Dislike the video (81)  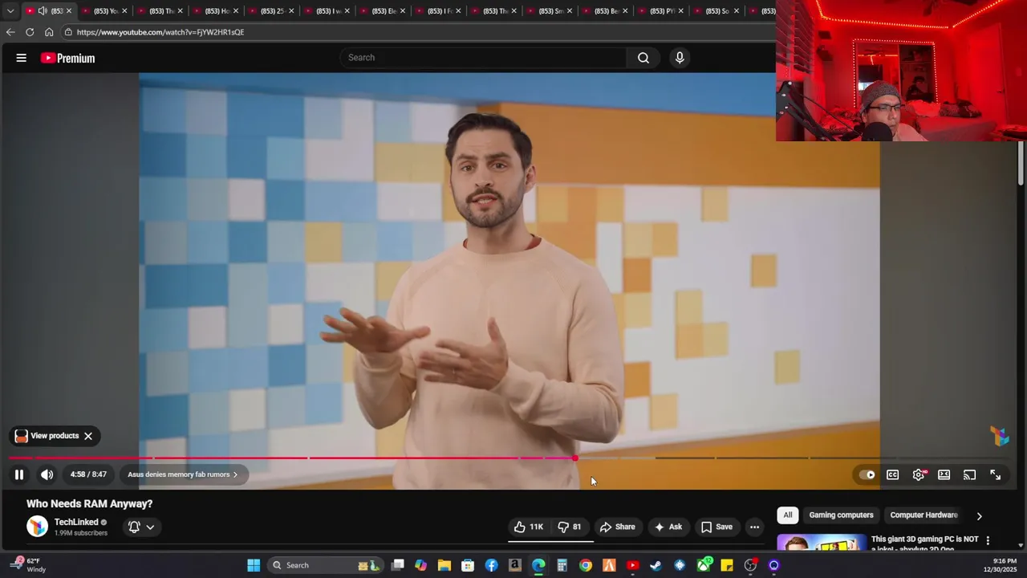pos(570,527)
